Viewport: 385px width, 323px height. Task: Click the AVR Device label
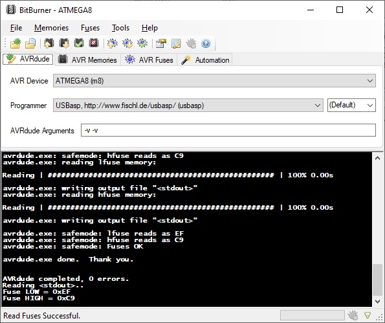point(29,81)
